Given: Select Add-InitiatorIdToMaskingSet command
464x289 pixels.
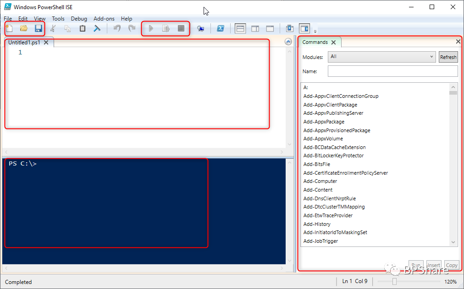Looking at the screenshot, I should point(335,233).
